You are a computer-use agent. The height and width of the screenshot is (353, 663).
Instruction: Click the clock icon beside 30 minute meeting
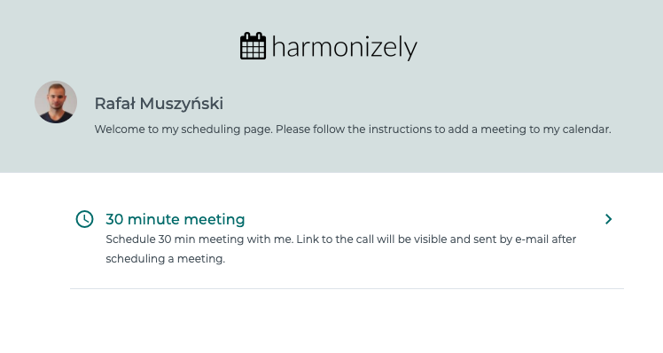tap(84, 219)
